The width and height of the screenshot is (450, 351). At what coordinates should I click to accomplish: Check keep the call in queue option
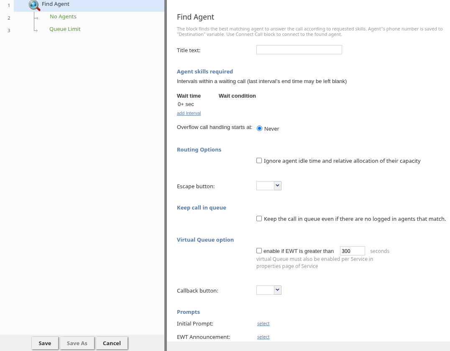pos(259,219)
